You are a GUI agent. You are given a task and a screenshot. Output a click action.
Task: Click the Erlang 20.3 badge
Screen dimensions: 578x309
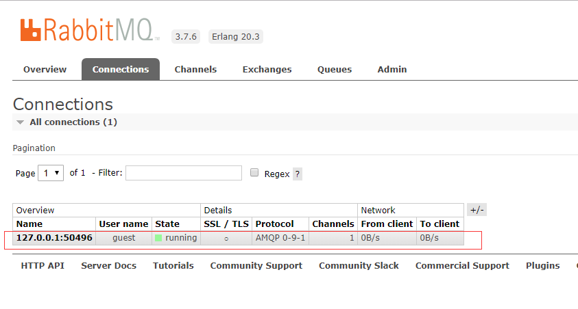pyautogui.click(x=236, y=37)
